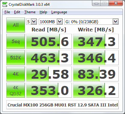Minimize the CrystalDiskMark window
Screen dimensions: 125x114
click(96, 4)
